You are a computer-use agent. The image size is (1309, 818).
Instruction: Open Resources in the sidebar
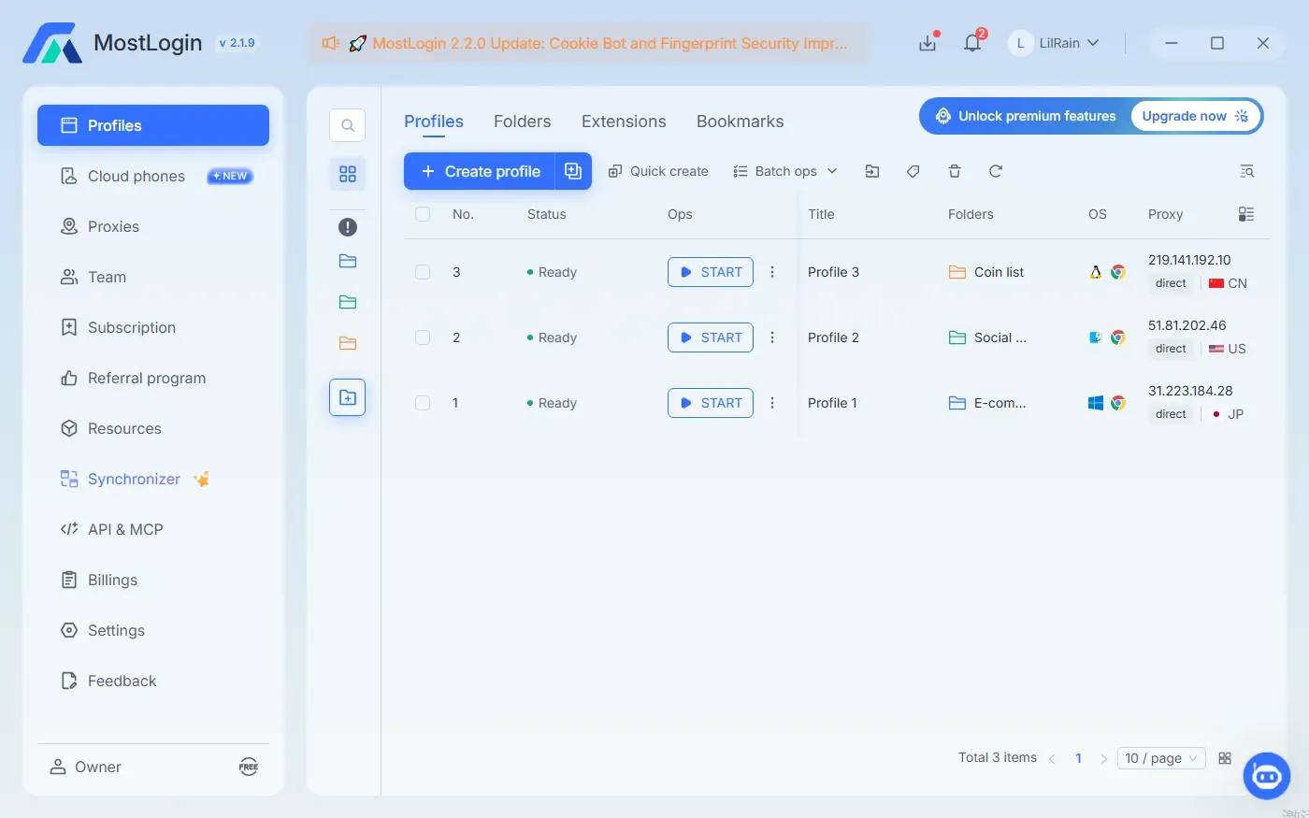click(153, 428)
